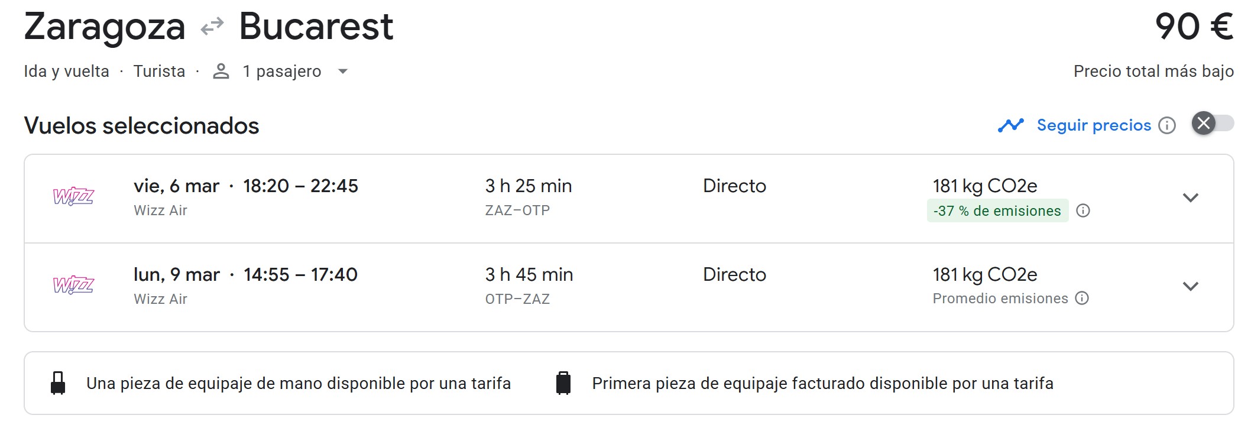Viewport: 1251px width, 428px height.
Task: Click the -37 % de emisiones badge
Action: click(997, 211)
